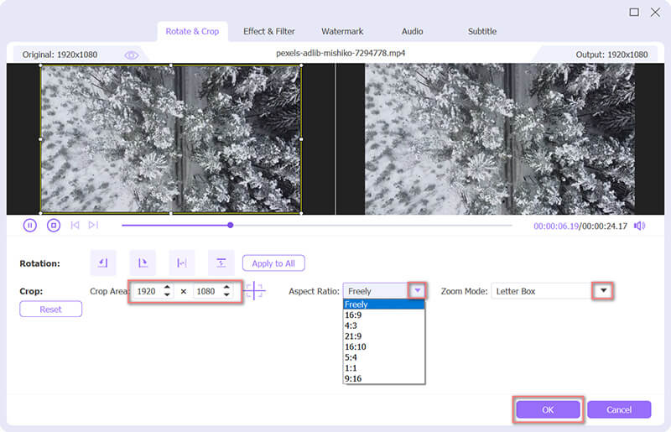The height and width of the screenshot is (432, 671).
Task: Choose 5:4 aspect ratio
Action: [x=384, y=357]
